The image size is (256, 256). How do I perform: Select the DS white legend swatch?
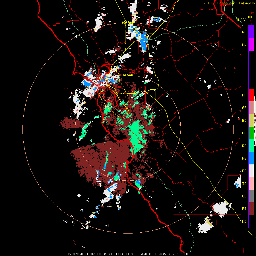(x=251, y=171)
